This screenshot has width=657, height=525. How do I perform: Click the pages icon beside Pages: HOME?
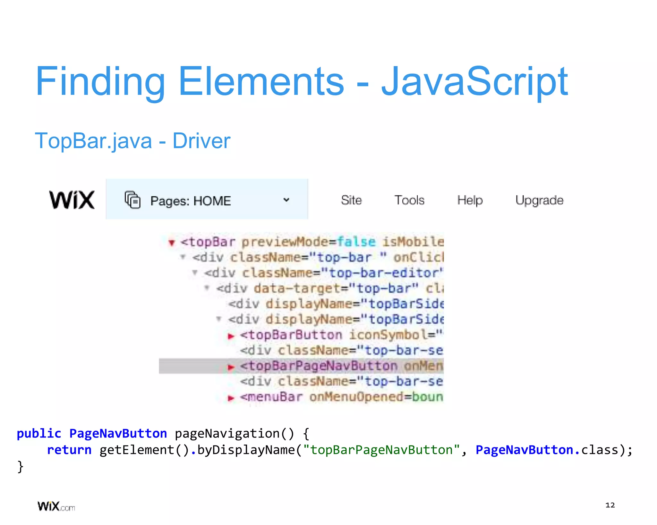132,200
